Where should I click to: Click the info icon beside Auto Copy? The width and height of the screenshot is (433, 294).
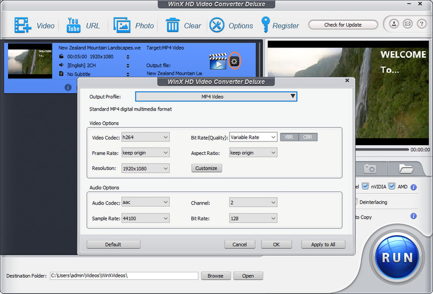[x=413, y=216]
